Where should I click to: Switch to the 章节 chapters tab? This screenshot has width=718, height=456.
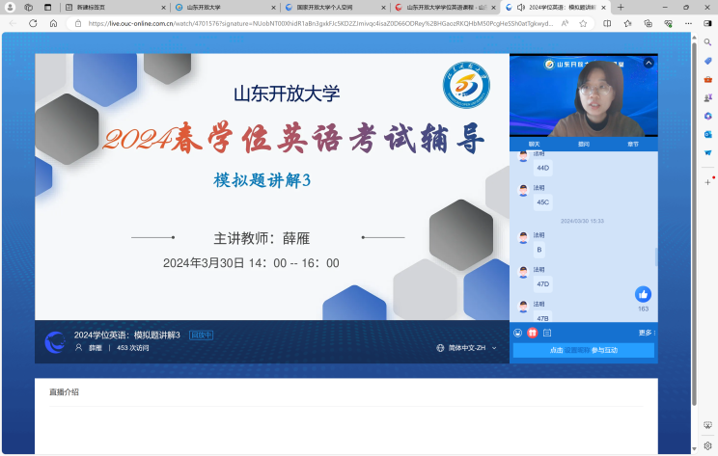coord(633,144)
